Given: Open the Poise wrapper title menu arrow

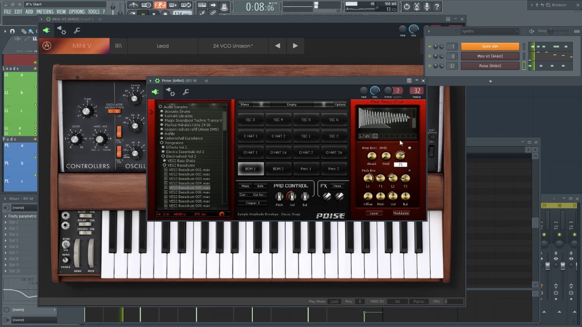Looking at the screenshot, I should pos(151,80).
